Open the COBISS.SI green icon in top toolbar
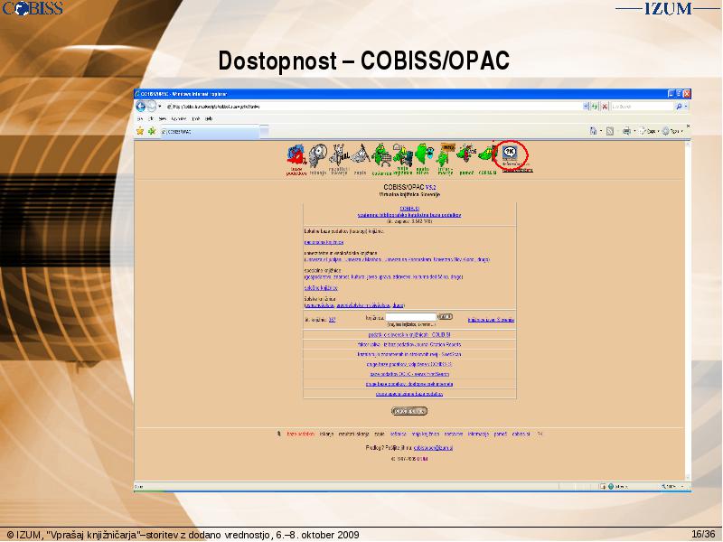The width and height of the screenshot is (723, 542). [x=487, y=160]
